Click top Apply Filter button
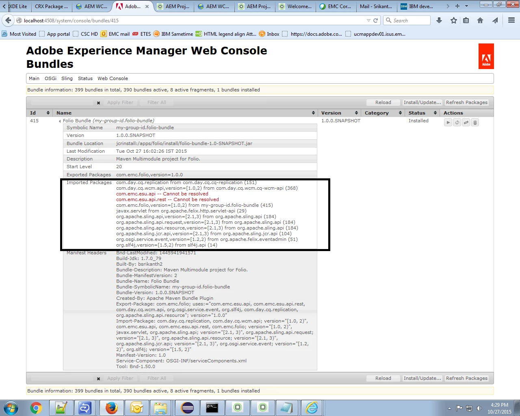The image size is (520, 416). 120,102
